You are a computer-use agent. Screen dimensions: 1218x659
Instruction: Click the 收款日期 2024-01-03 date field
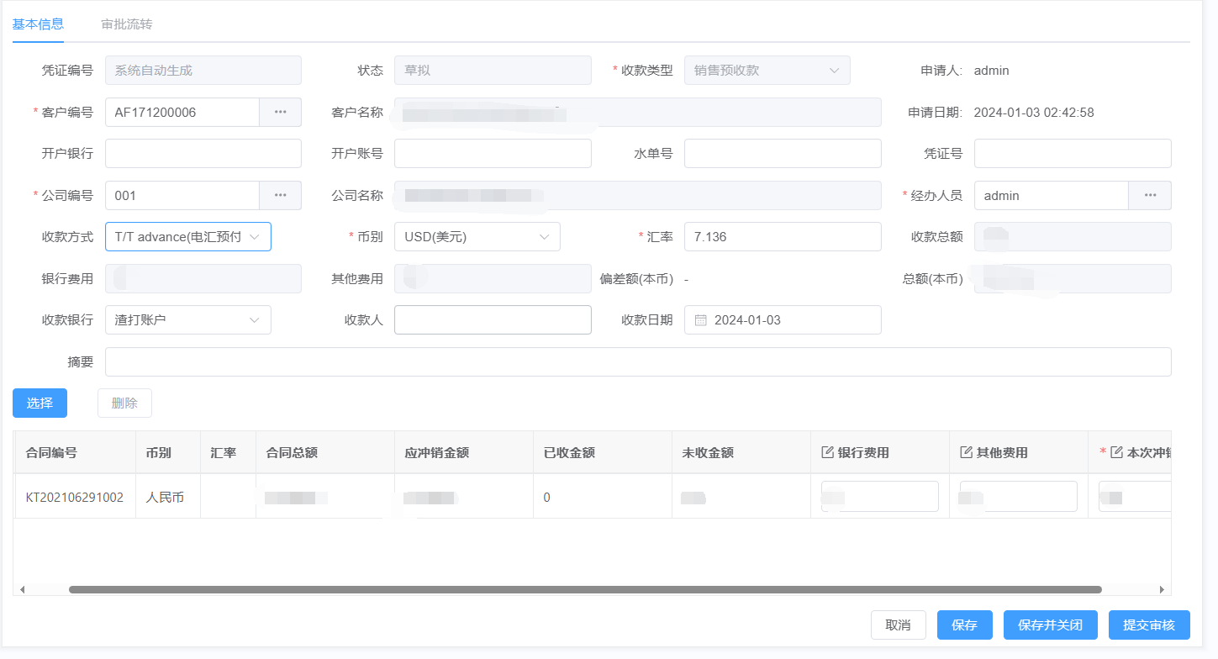click(x=783, y=320)
